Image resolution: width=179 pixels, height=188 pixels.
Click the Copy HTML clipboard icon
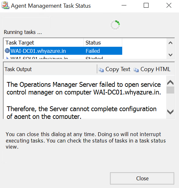click(136, 70)
